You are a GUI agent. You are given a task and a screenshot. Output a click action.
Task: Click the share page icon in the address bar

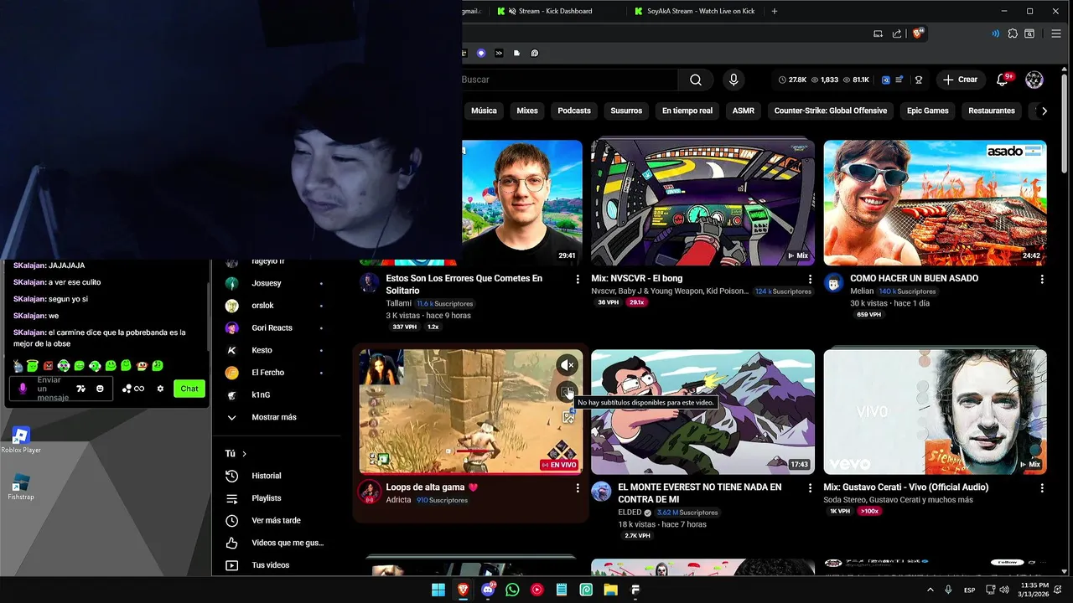pos(897,33)
